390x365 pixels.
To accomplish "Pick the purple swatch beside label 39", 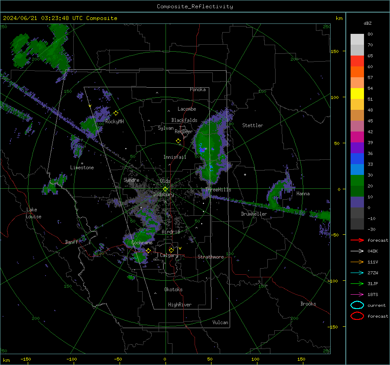I will pos(357,148).
